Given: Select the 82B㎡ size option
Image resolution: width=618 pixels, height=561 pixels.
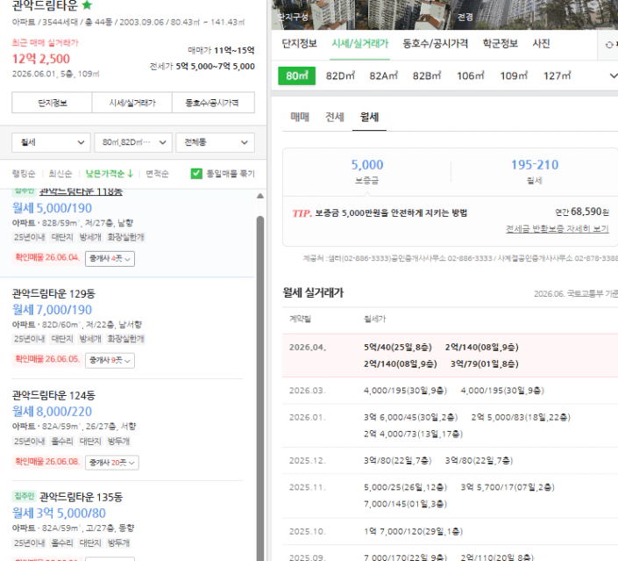Looking at the screenshot, I should (427, 76).
